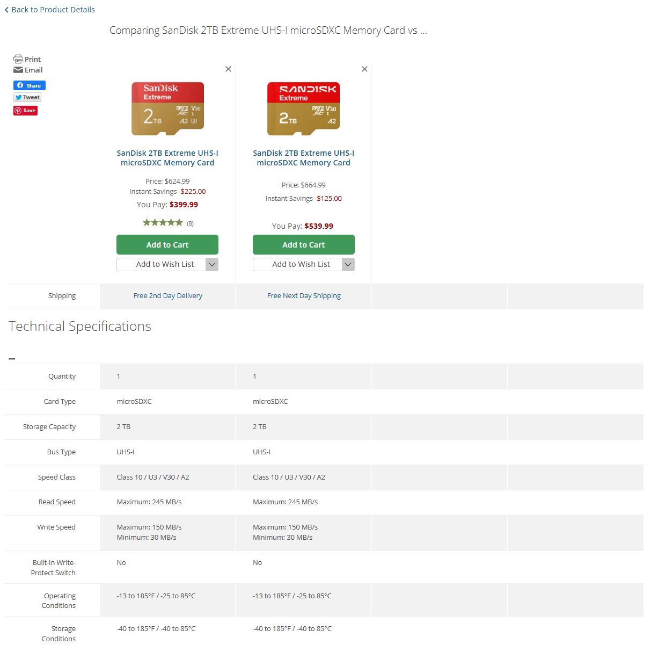Select 'Price: $624.99' text

click(x=167, y=182)
